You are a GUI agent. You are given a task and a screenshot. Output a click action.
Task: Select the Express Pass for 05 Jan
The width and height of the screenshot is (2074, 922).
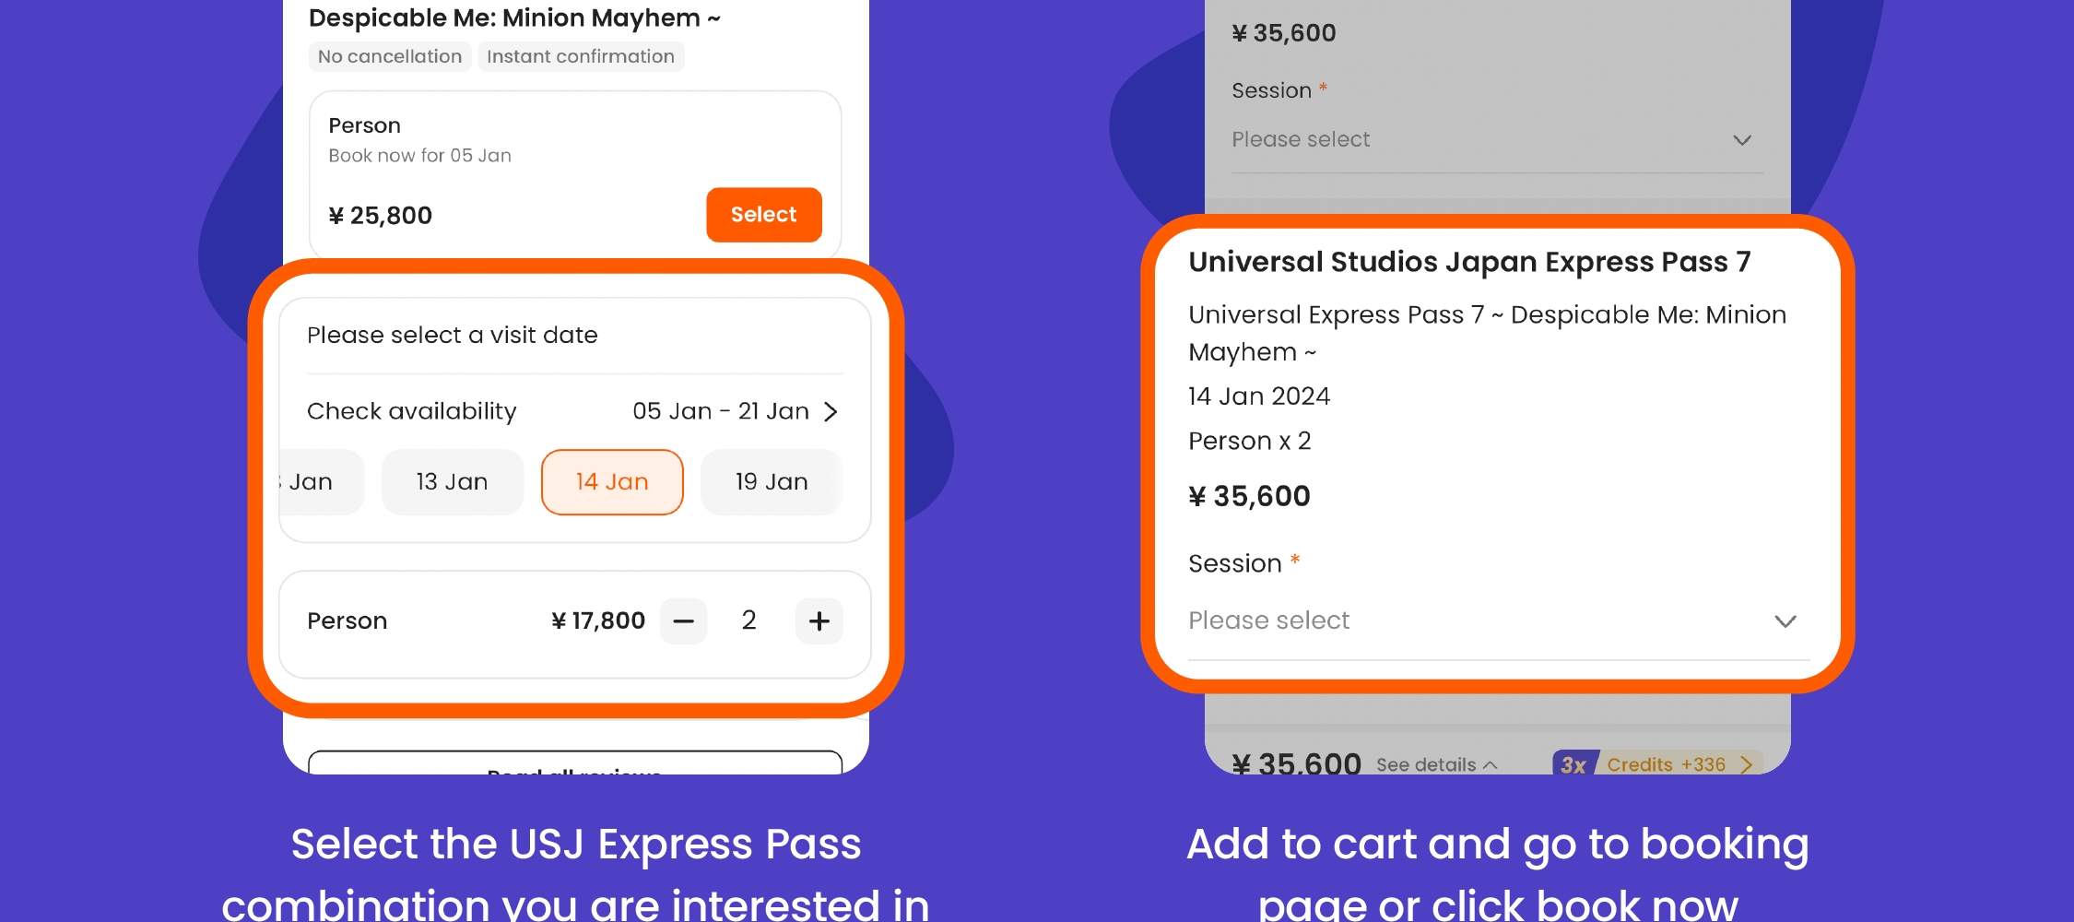click(763, 215)
